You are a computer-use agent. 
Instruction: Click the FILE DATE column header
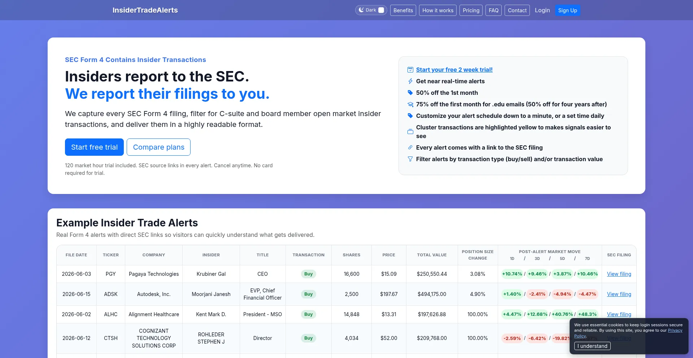tap(77, 255)
